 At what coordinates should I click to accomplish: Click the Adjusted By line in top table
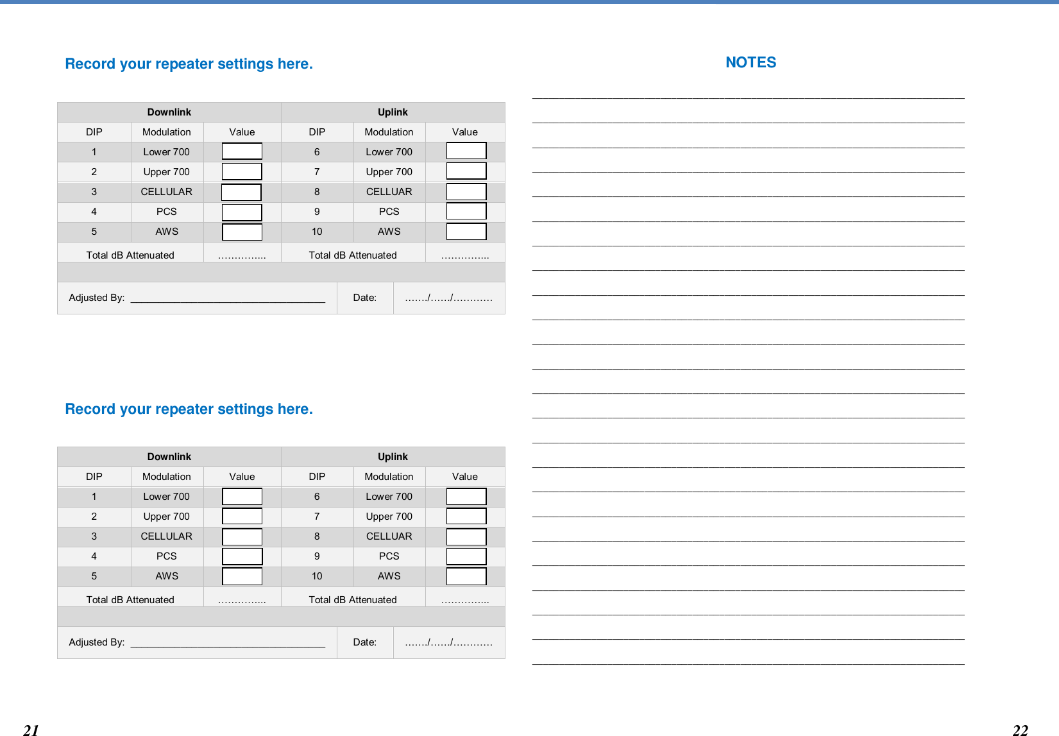click(228, 301)
